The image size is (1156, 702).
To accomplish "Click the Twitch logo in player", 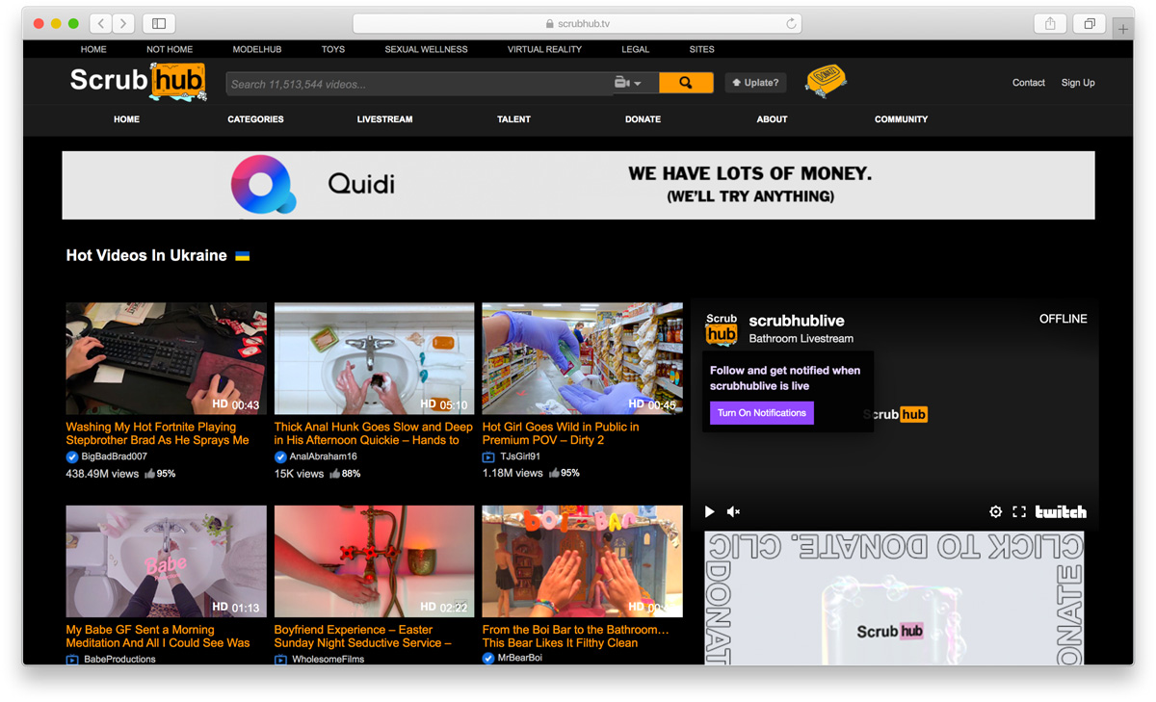I will (x=1061, y=511).
